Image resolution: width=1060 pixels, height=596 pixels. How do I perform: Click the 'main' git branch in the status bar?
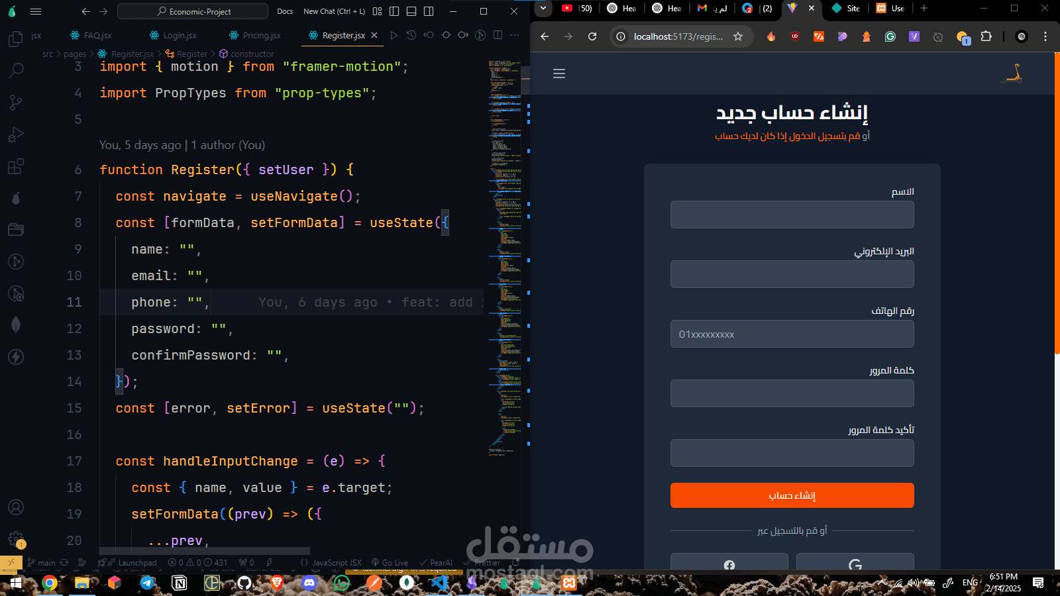click(42, 563)
